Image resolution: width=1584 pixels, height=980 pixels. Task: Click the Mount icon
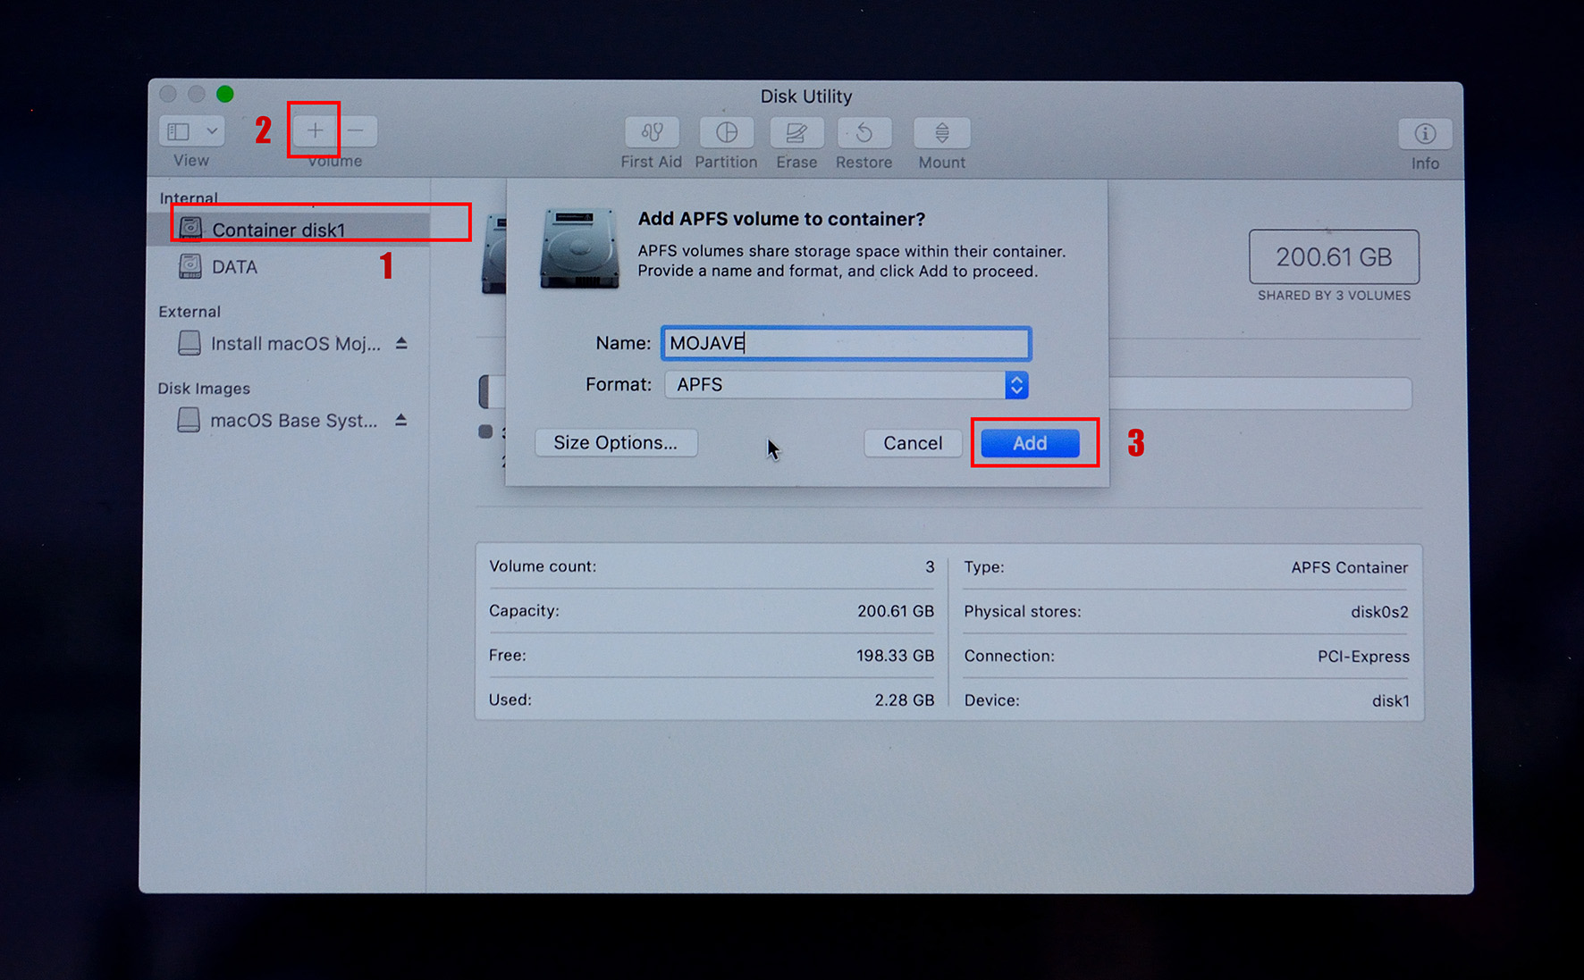click(x=941, y=135)
